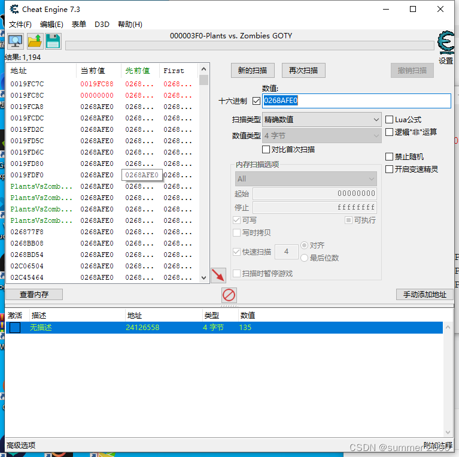Image resolution: width=459 pixels, height=457 pixels.
Task: Check the 写时拷贝 checkbox
Action: point(236,232)
